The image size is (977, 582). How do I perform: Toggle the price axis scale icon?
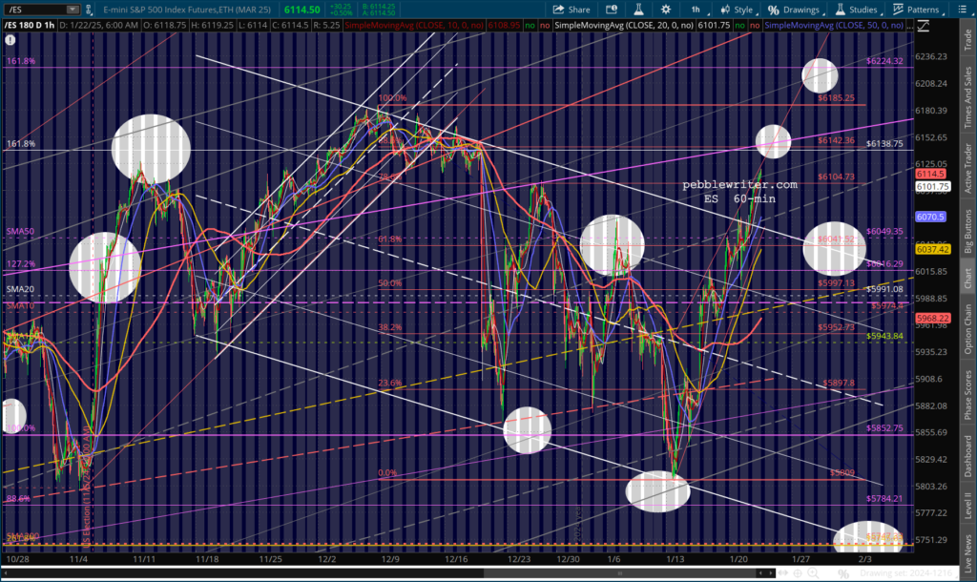(x=924, y=26)
